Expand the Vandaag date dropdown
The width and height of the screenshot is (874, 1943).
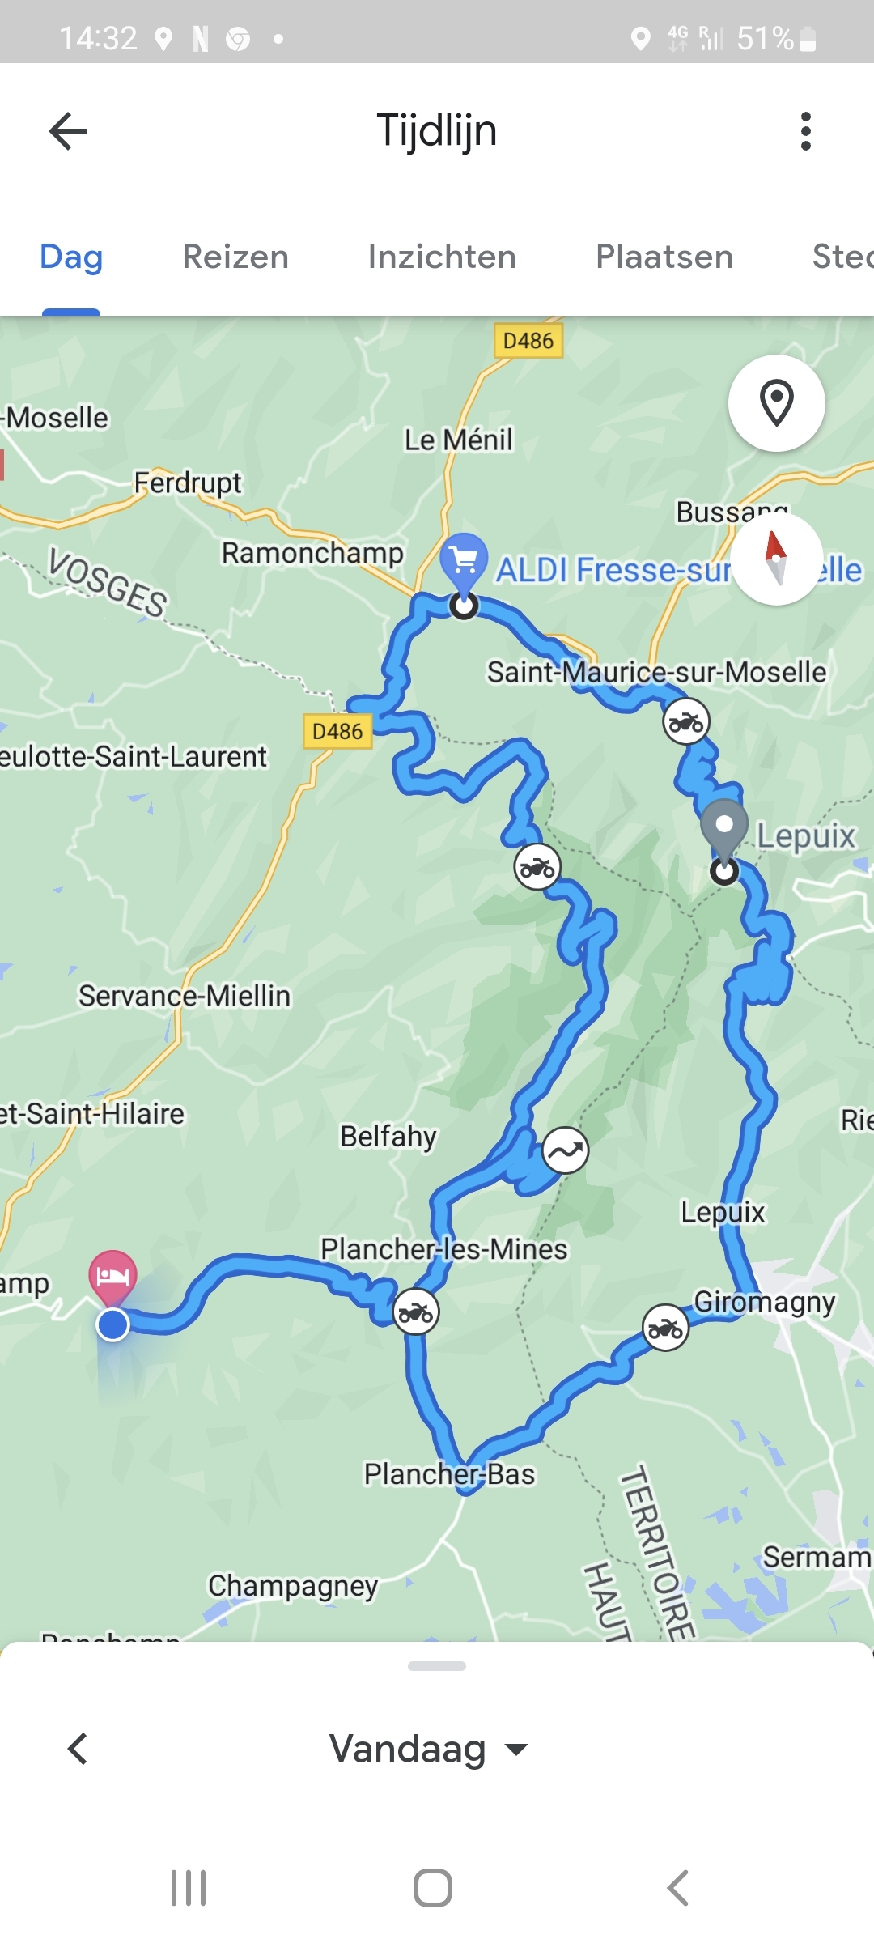(429, 1749)
